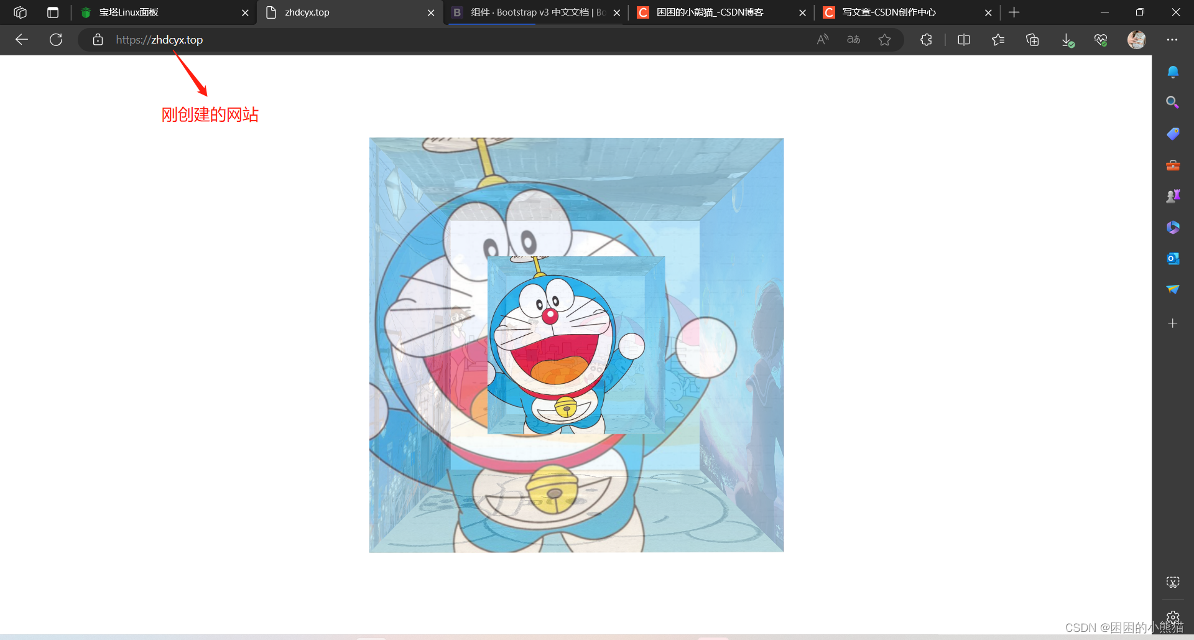Open the Favorites list
1194x640 pixels.
[x=998, y=40]
